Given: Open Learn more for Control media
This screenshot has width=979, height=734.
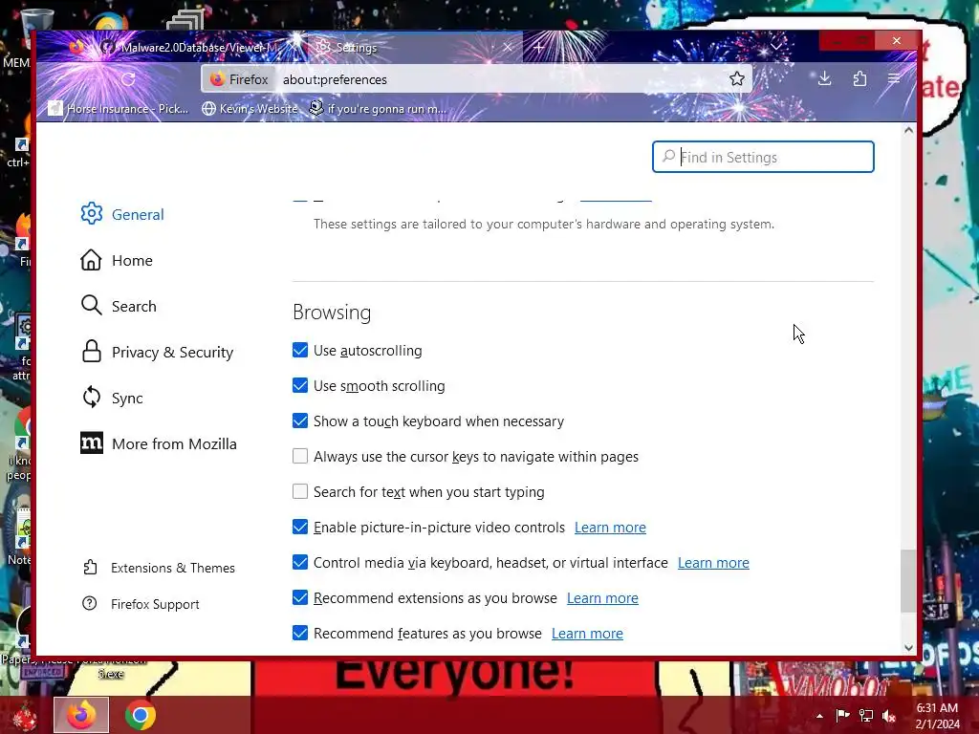Looking at the screenshot, I should click(x=713, y=562).
